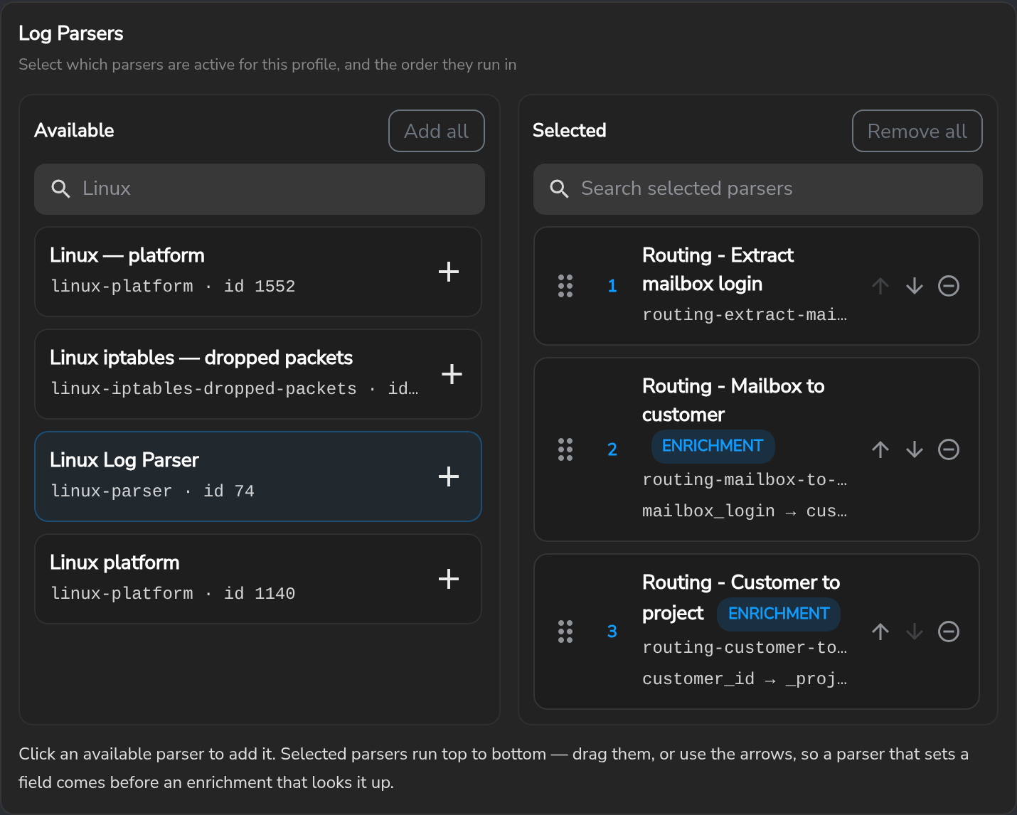Click the Available search magnifier icon
The image size is (1017, 815).
61,189
